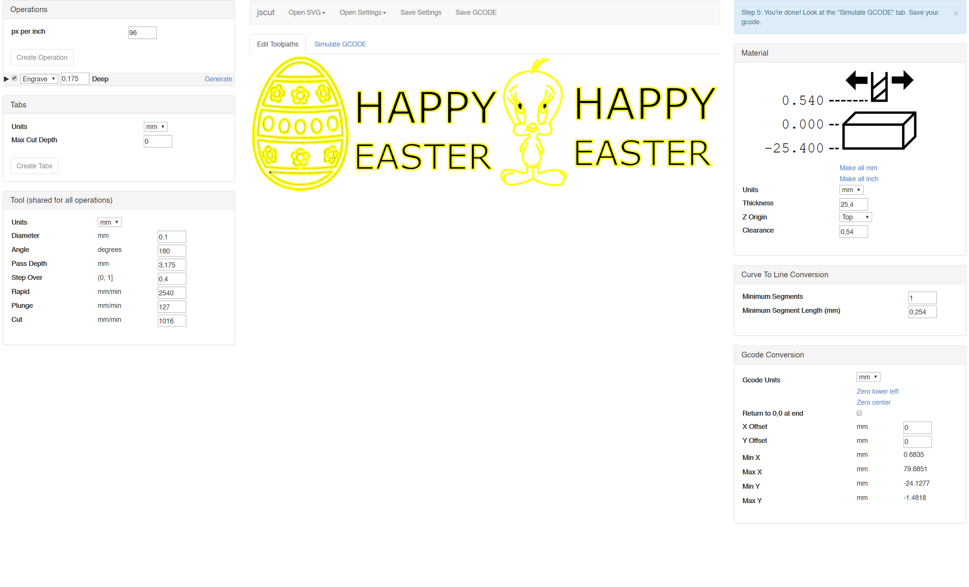
Task: Click the Generate link for Engrave
Action: pos(218,79)
